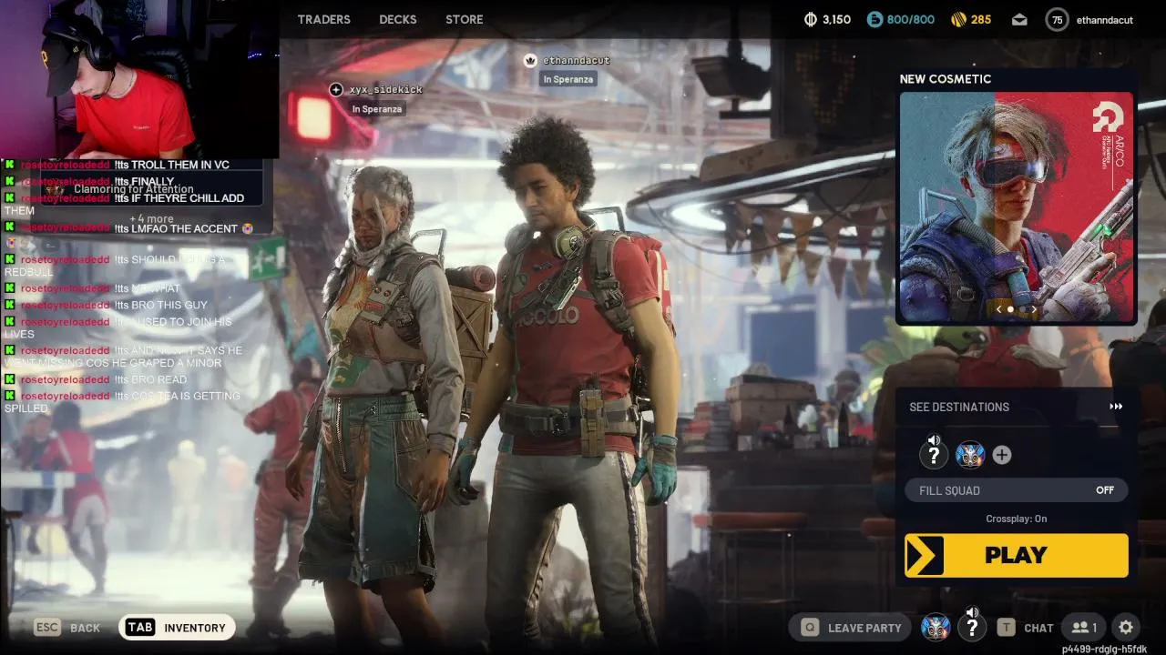The height and width of the screenshot is (655, 1166).
Task: Click the plus icon beside xyx_sidekick nameplate
Action: 336,89
